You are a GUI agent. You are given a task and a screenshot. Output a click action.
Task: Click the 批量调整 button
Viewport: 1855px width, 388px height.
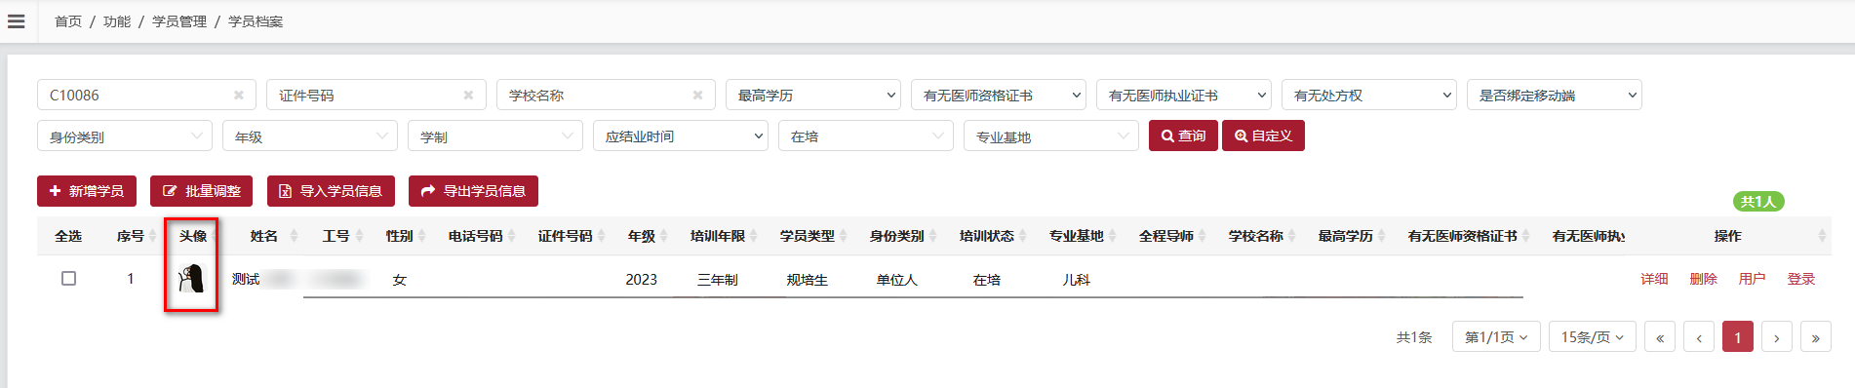pos(202,191)
